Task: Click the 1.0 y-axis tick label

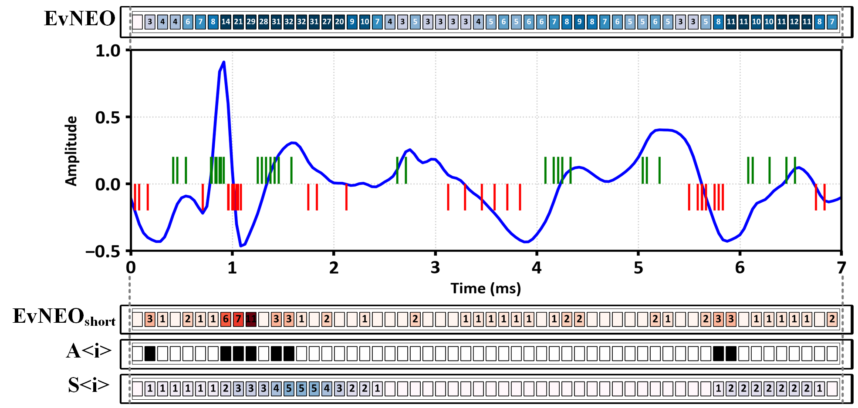Action: [x=108, y=51]
